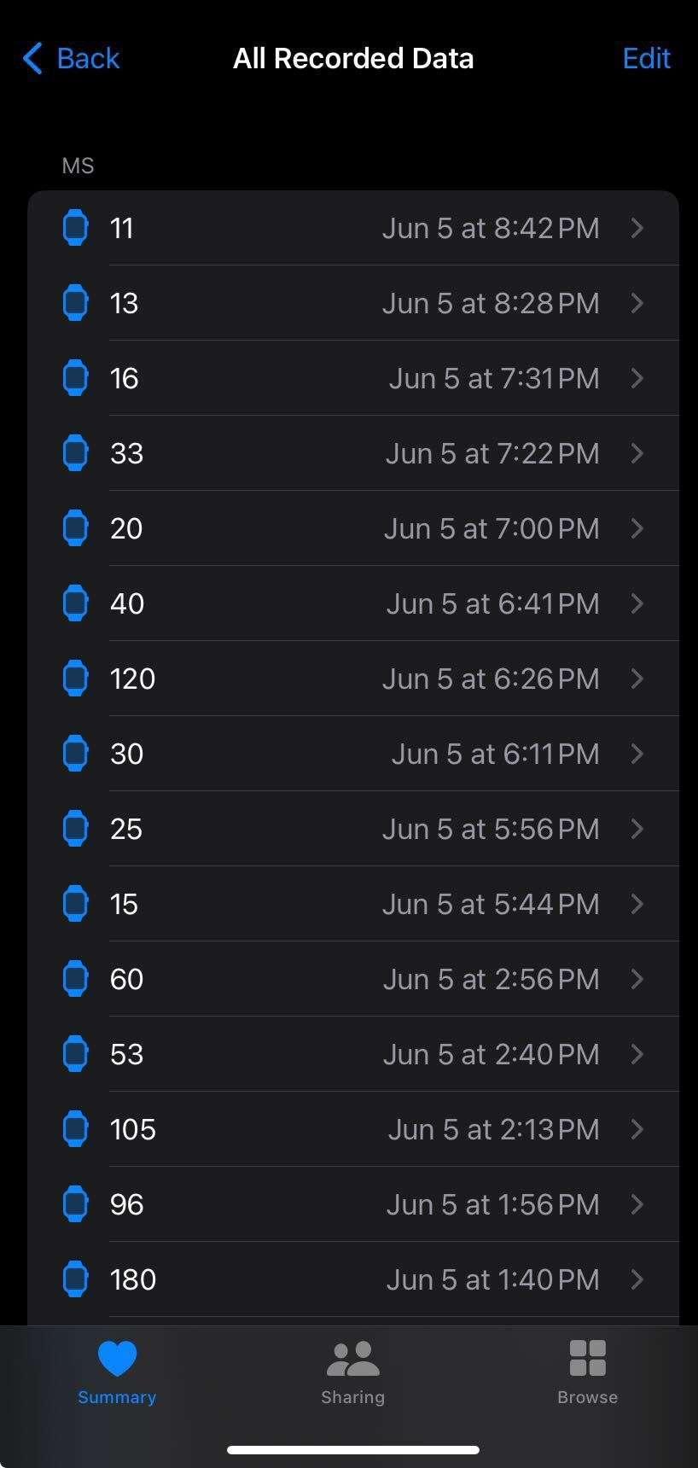Tap the watch icon beside value 11
The image size is (698, 1468).
click(76, 228)
